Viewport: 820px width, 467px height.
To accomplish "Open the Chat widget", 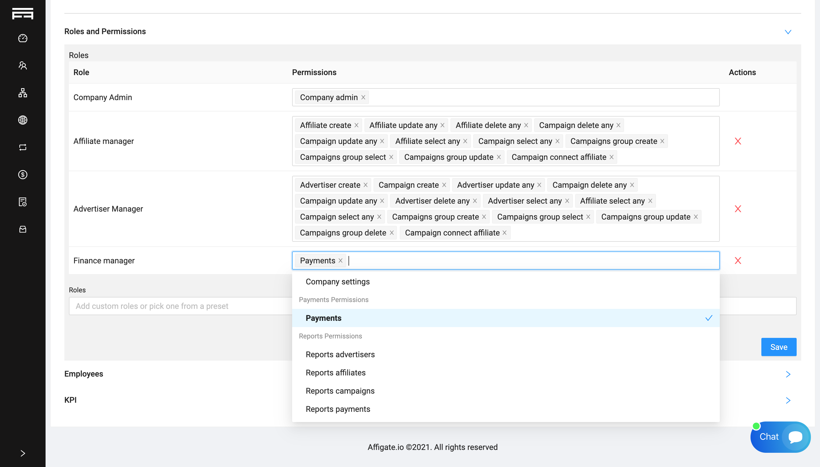I will click(x=780, y=437).
